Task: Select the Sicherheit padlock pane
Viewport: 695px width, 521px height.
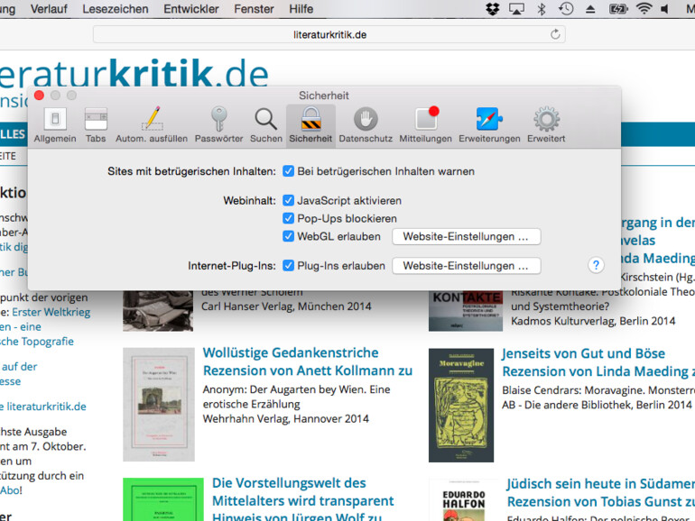Action: pyautogui.click(x=310, y=124)
